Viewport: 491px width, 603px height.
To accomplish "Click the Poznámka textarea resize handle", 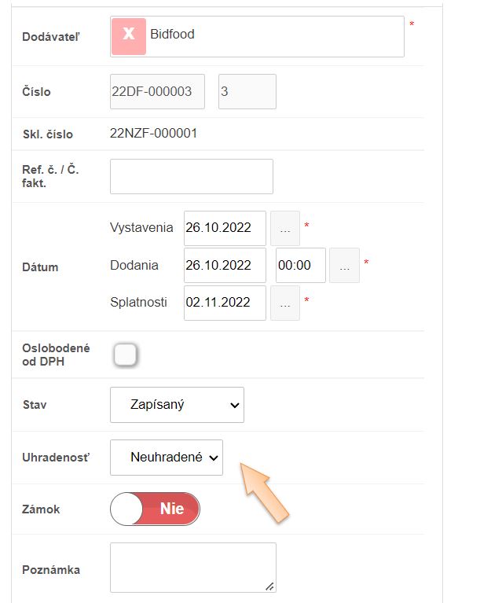I will tap(269, 585).
